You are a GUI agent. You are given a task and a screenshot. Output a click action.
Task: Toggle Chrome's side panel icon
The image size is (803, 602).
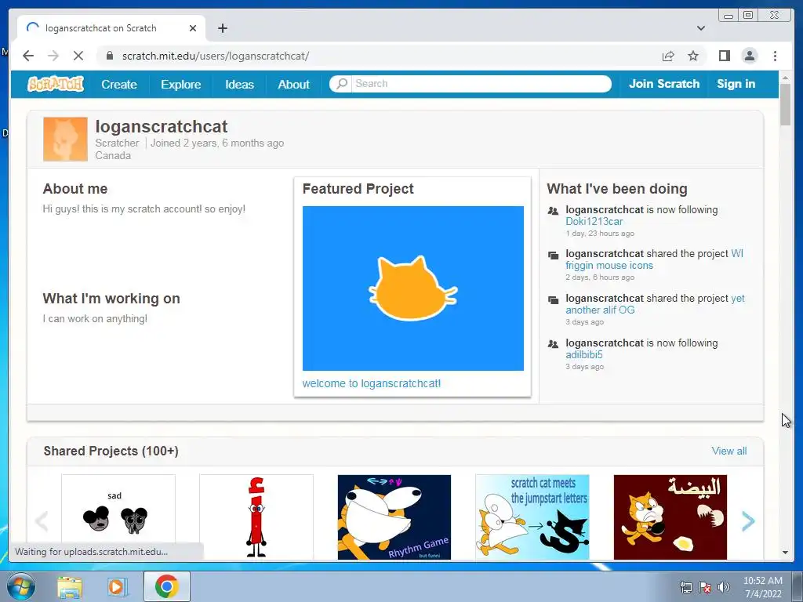(x=724, y=56)
